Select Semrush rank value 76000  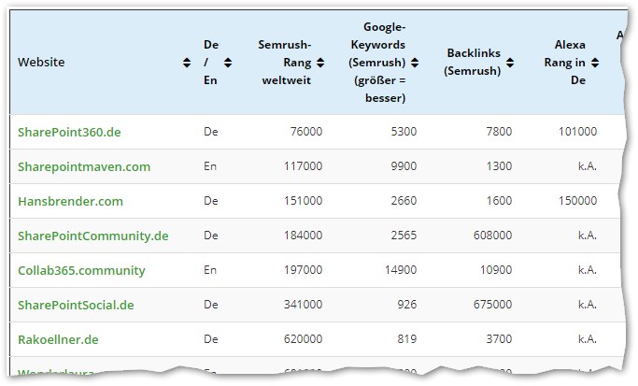[x=306, y=132]
